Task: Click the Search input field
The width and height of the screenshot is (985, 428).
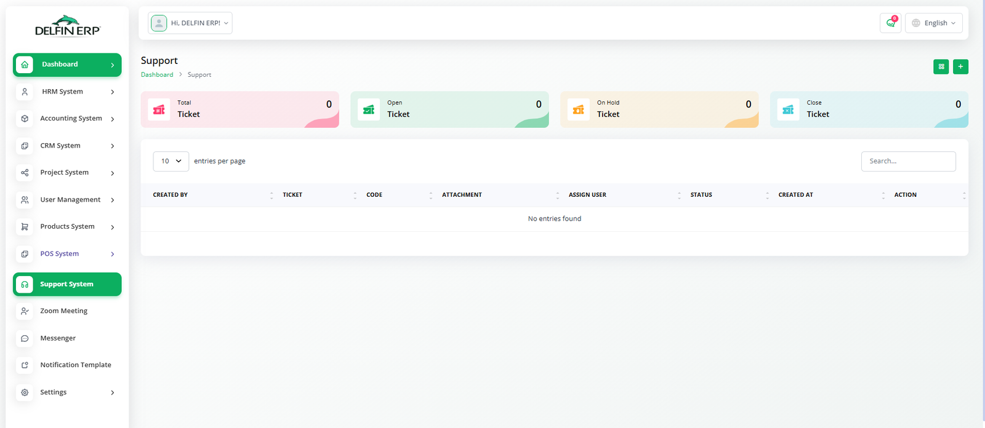Action: pyautogui.click(x=908, y=161)
